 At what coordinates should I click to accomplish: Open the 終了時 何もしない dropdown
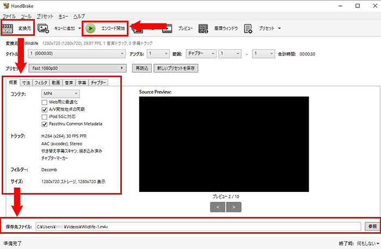click(368, 243)
